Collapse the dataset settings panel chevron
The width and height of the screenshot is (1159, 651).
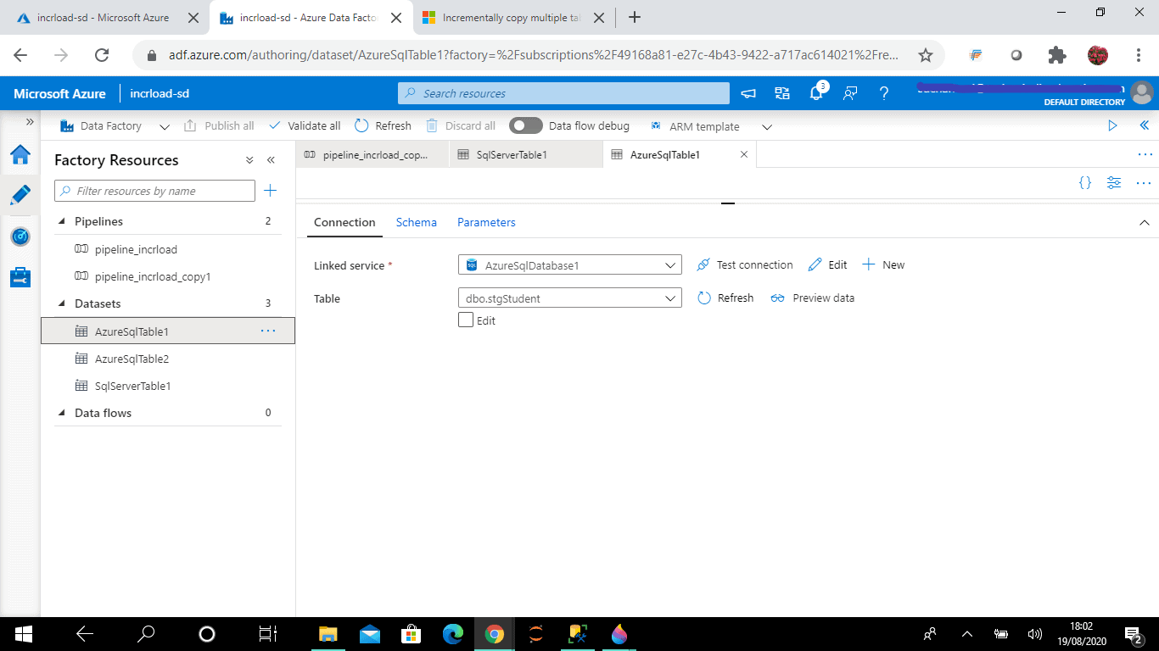coord(1145,223)
